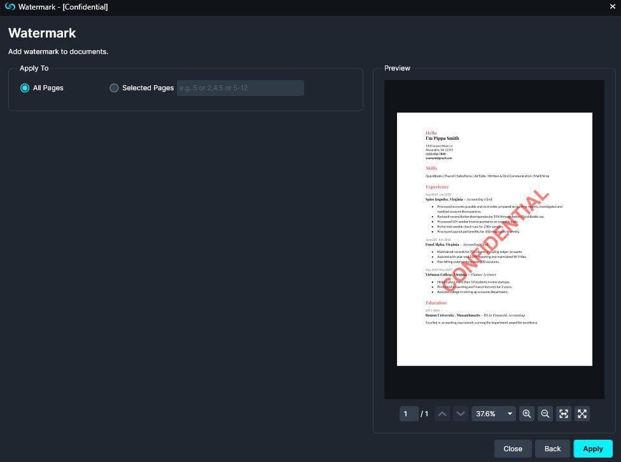Open zoom options next to page controls
621x462 pixels.
pyautogui.click(x=510, y=414)
